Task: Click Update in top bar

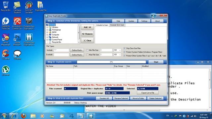Action: coord(131,21)
